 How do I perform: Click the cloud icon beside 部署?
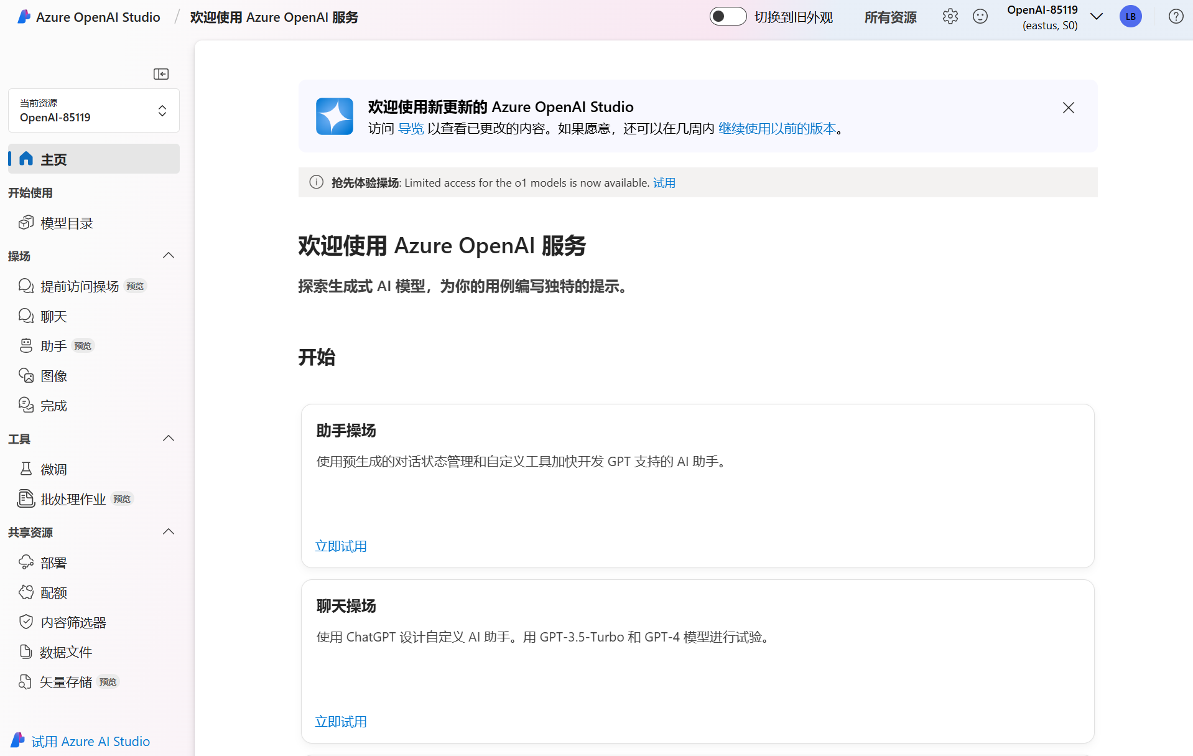26,562
